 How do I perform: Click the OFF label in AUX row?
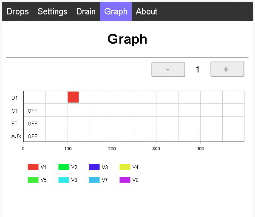(32, 136)
